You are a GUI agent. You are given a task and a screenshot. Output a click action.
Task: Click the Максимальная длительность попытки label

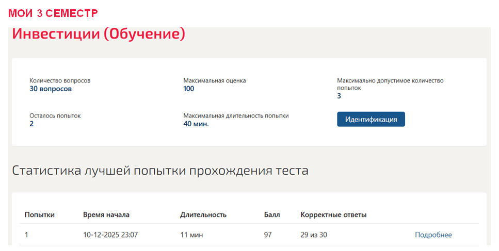pyautogui.click(x=236, y=115)
